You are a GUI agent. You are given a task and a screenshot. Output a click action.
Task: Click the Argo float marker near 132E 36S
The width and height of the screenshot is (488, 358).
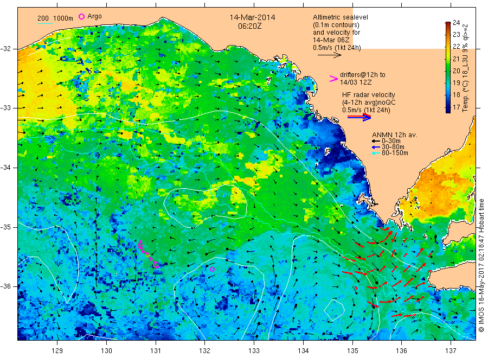(212, 269)
